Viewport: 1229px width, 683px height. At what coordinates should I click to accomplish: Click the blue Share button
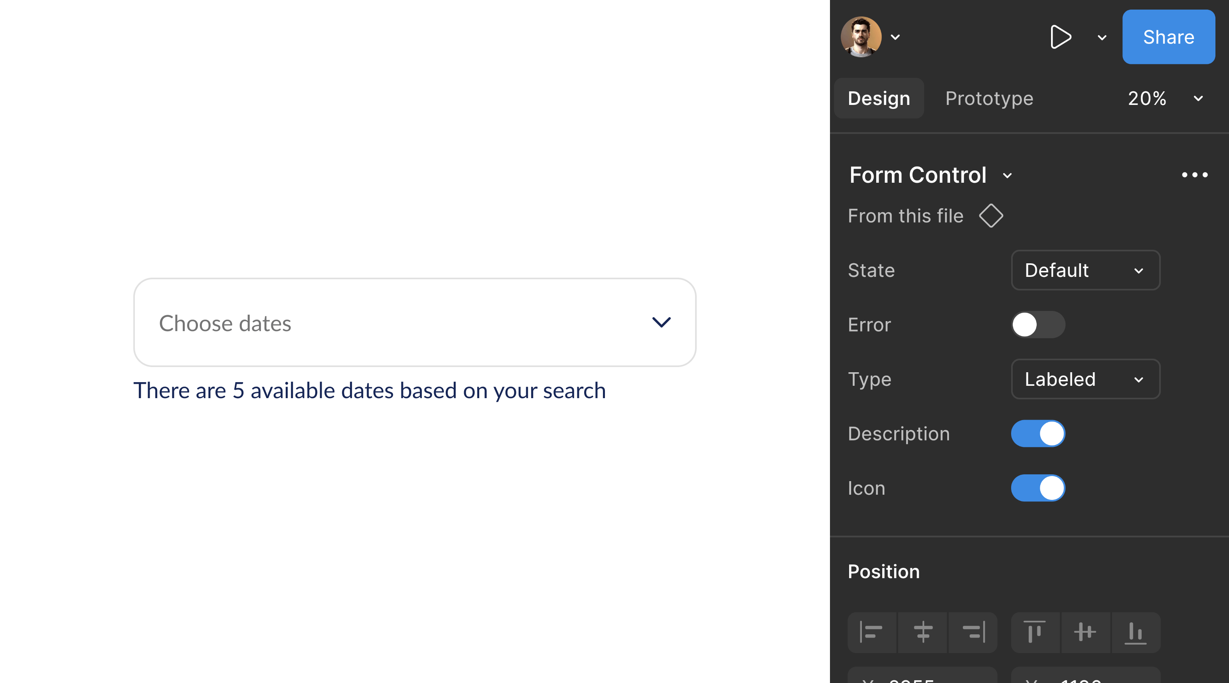[1168, 37]
